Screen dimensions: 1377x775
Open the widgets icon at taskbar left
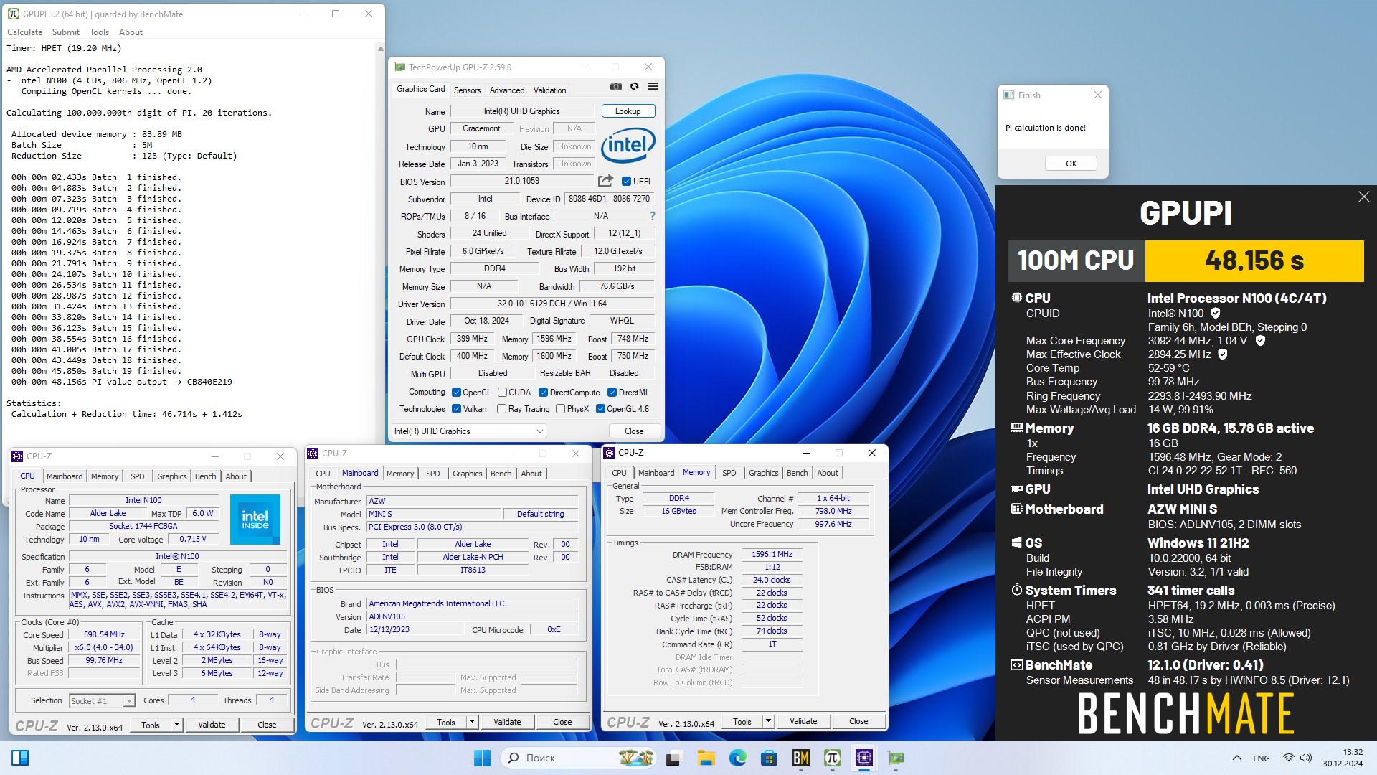[20, 758]
